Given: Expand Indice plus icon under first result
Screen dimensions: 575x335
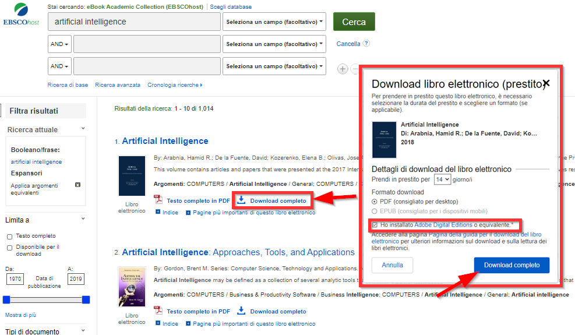Looking at the screenshot, I should coord(158,213).
